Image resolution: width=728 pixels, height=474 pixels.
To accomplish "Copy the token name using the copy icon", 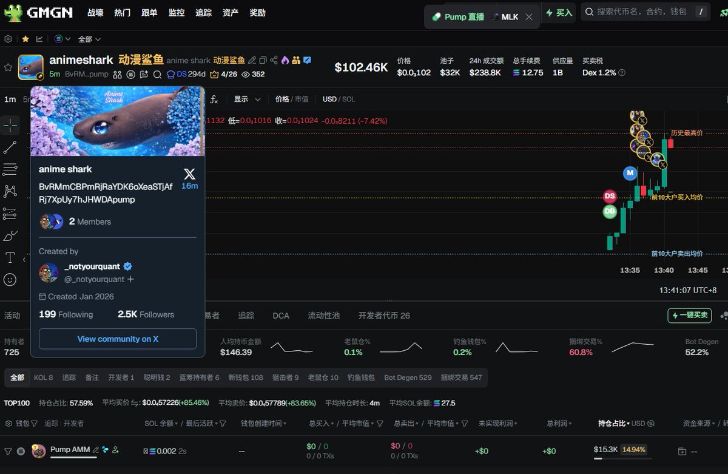I will pyautogui.click(x=263, y=60).
